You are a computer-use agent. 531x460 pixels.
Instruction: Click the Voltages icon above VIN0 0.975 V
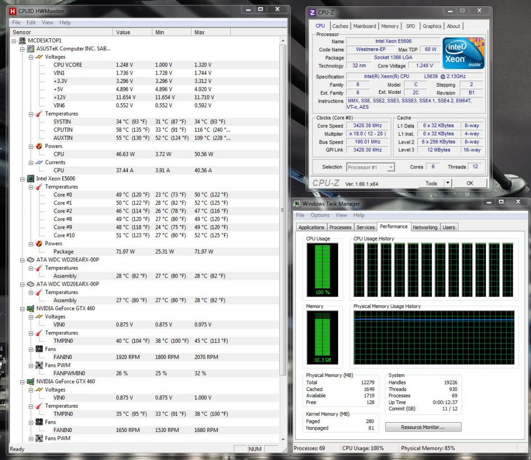(39, 317)
